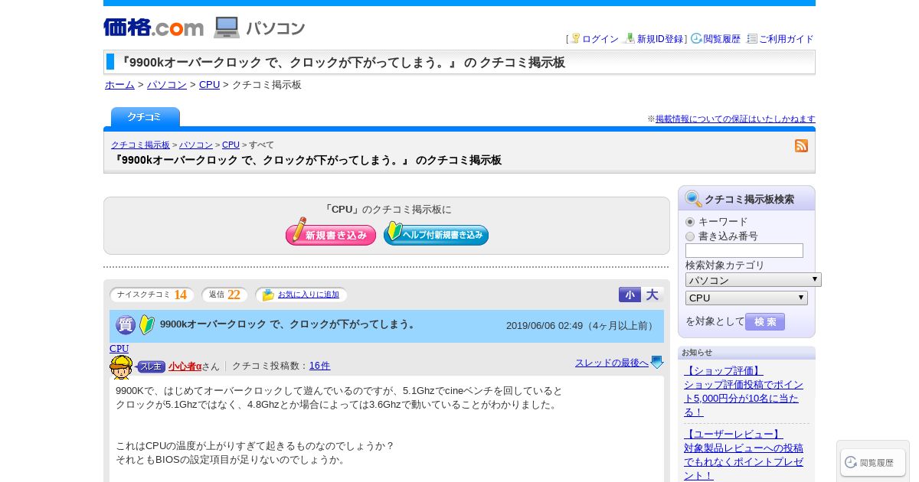Go to CPU in top breadcrumb
This screenshot has height=482, width=919.
point(209,85)
